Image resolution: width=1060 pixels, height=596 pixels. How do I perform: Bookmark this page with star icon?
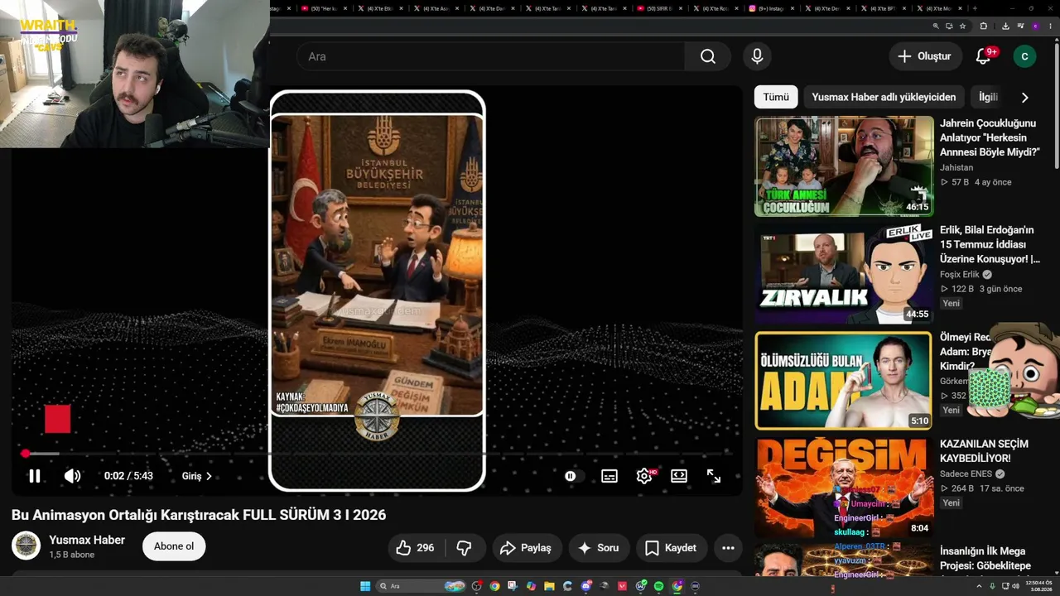pos(962,26)
